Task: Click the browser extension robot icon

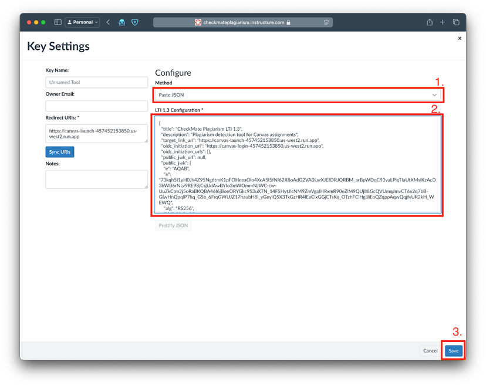Action: (x=122, y=22)
